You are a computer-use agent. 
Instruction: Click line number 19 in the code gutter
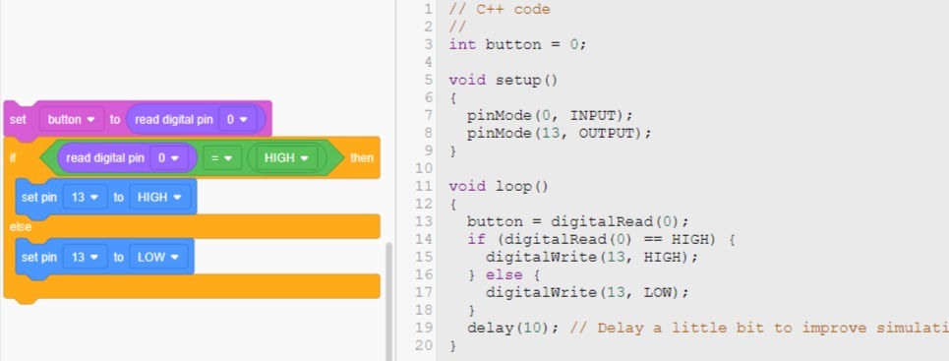click(424, 329)
